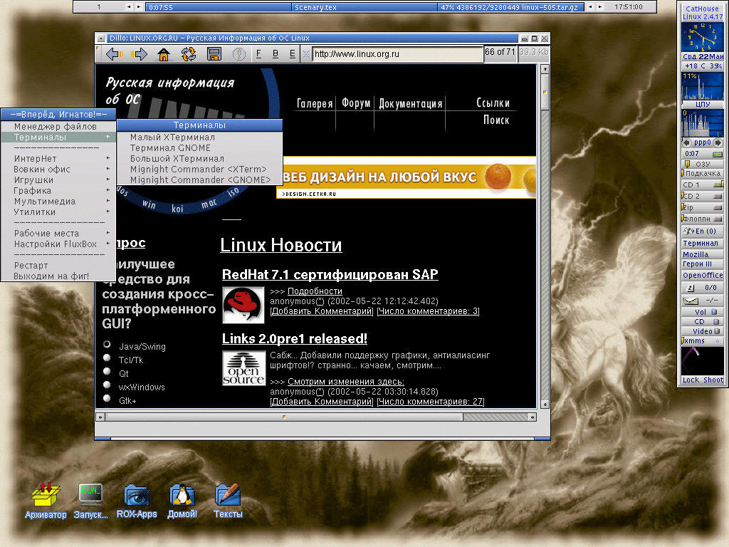Expand the Рабочие места submenu

point(58,234)
